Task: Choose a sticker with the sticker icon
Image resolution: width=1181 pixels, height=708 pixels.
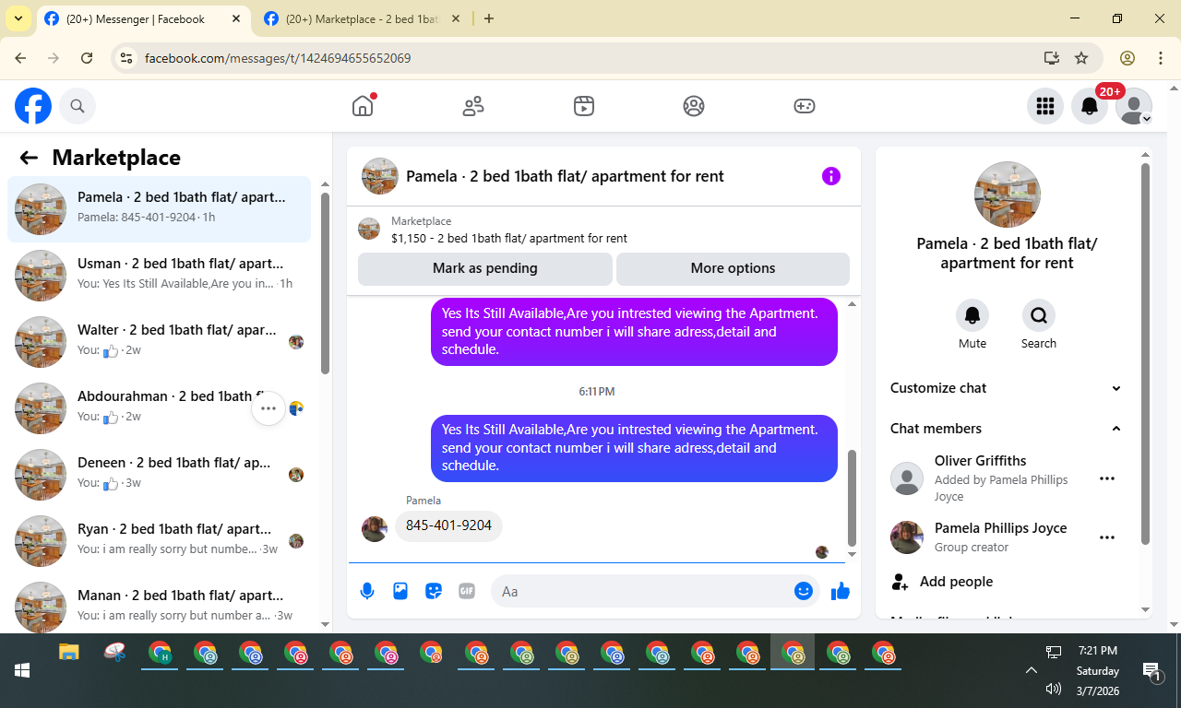Action: [x=434, y=591]
